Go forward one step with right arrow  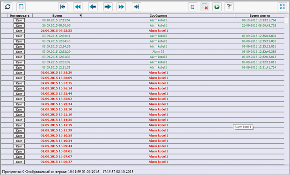click(x=108, y=7)
